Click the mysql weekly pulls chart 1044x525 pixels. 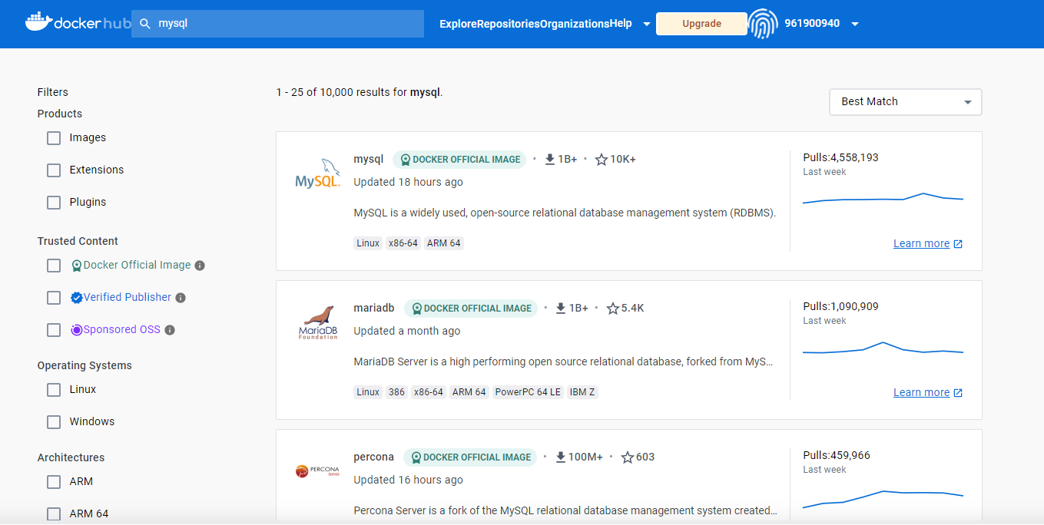883,199
